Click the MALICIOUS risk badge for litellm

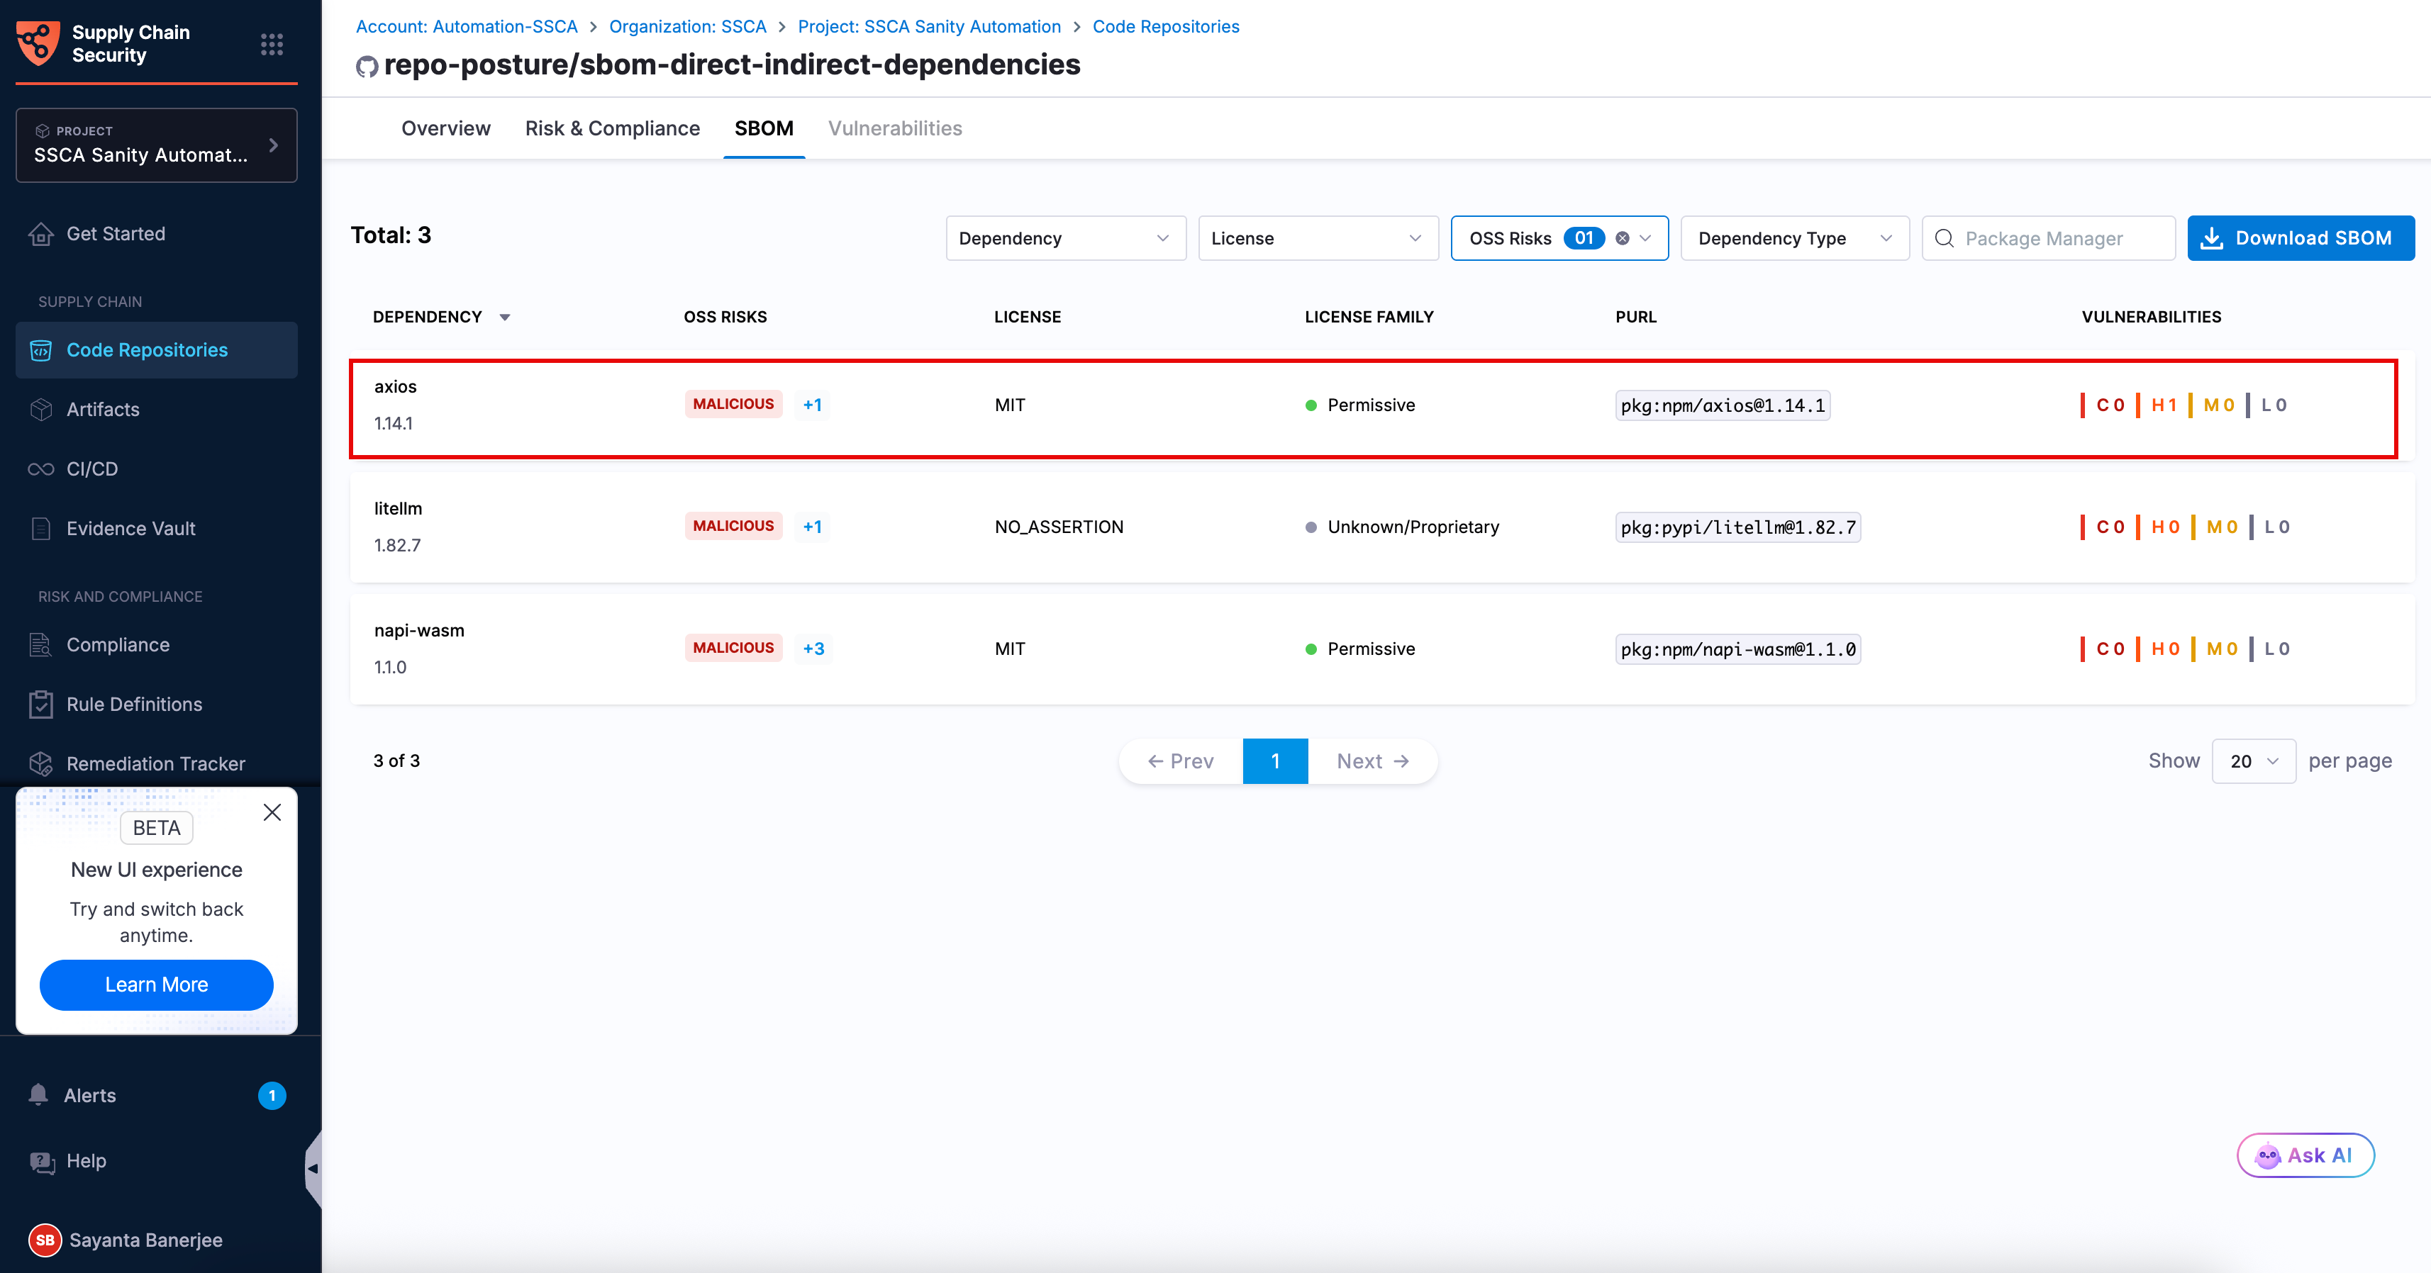tap(733, 526)
